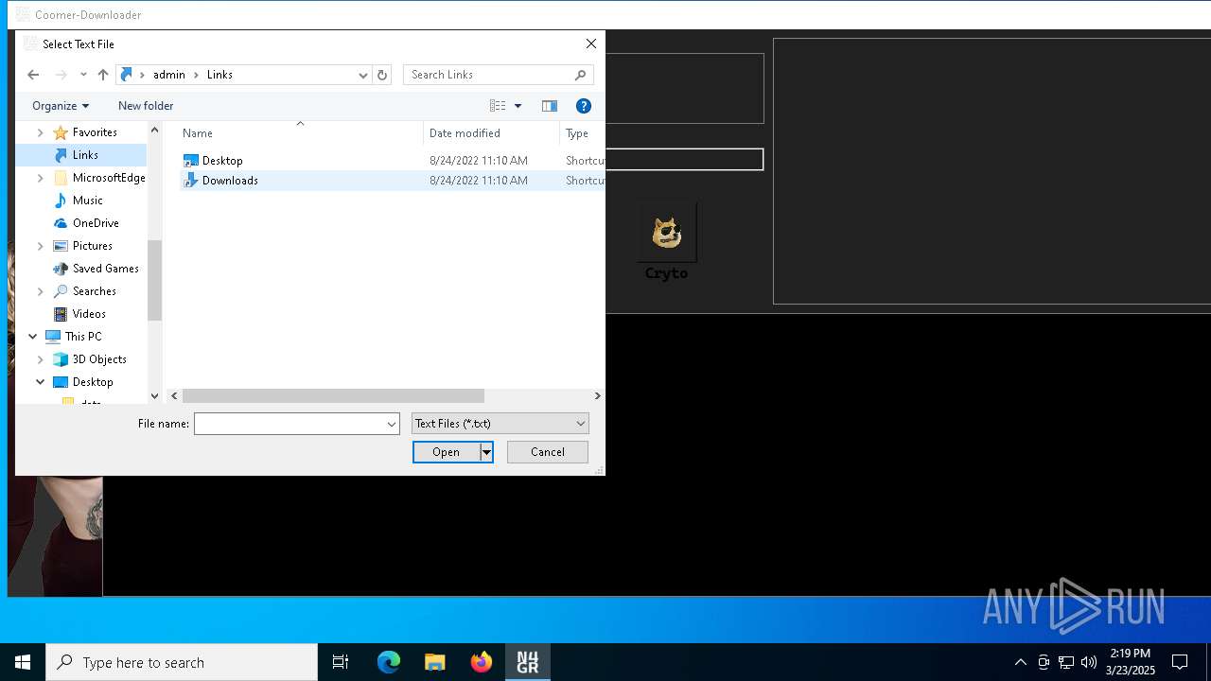This screenshot has width=1211, height=681.
Task: Switch to Coomer-Downloader taskbar icon
Action: (528, 662)
